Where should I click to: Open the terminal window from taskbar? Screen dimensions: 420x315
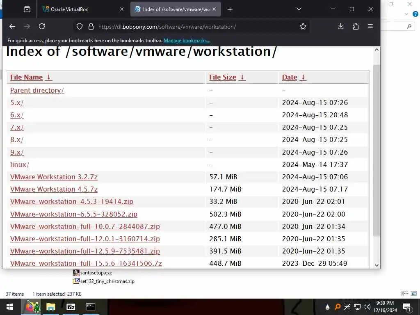[x=91, y=307]
